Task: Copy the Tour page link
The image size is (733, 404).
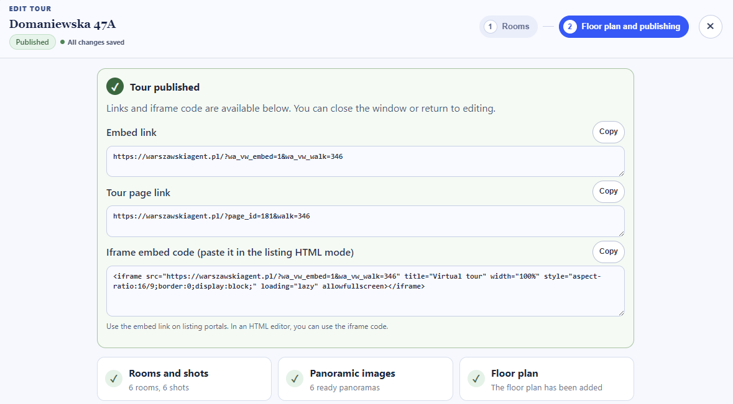Action: [x=608, y=191]
